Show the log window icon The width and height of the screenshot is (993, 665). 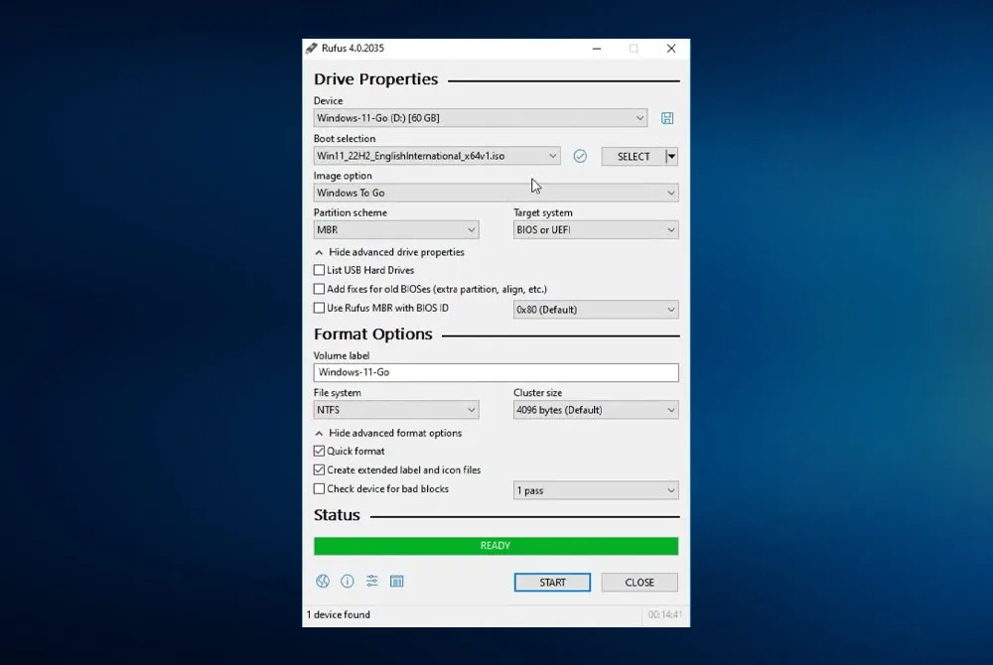pos(396,581)
